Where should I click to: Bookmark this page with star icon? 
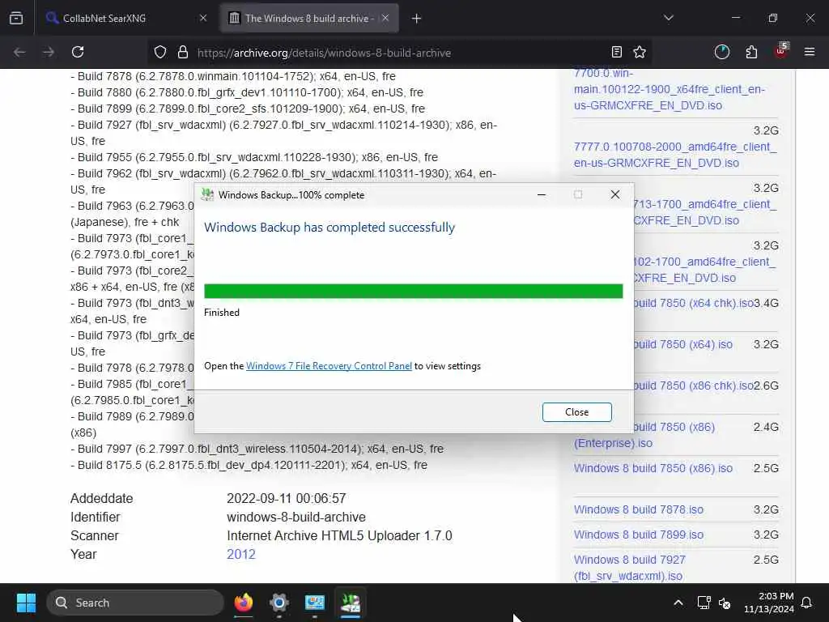click(640, 52)
